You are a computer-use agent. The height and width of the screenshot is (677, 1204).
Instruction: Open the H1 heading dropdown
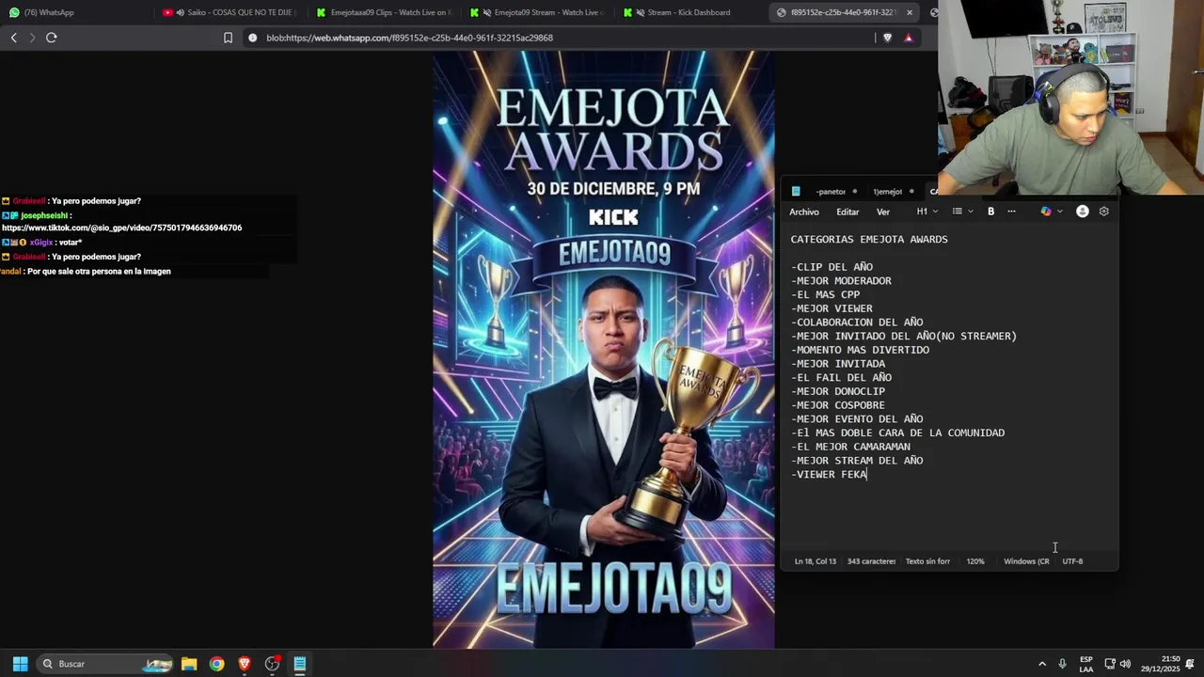point(927,212)
